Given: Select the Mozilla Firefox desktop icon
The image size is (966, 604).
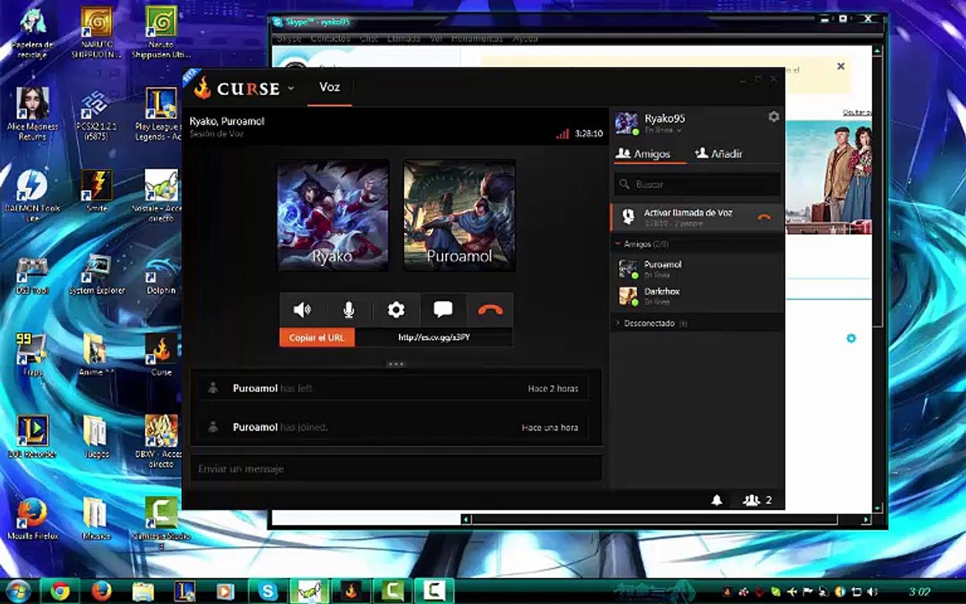Looking at the screenshot, I should coord(33,519).
